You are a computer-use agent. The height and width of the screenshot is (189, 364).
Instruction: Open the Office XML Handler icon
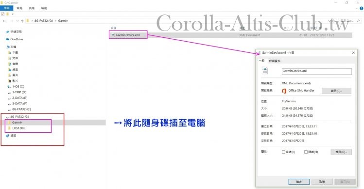284,91
